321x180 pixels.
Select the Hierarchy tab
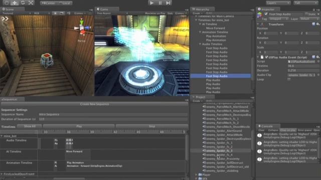pos(202,9)
